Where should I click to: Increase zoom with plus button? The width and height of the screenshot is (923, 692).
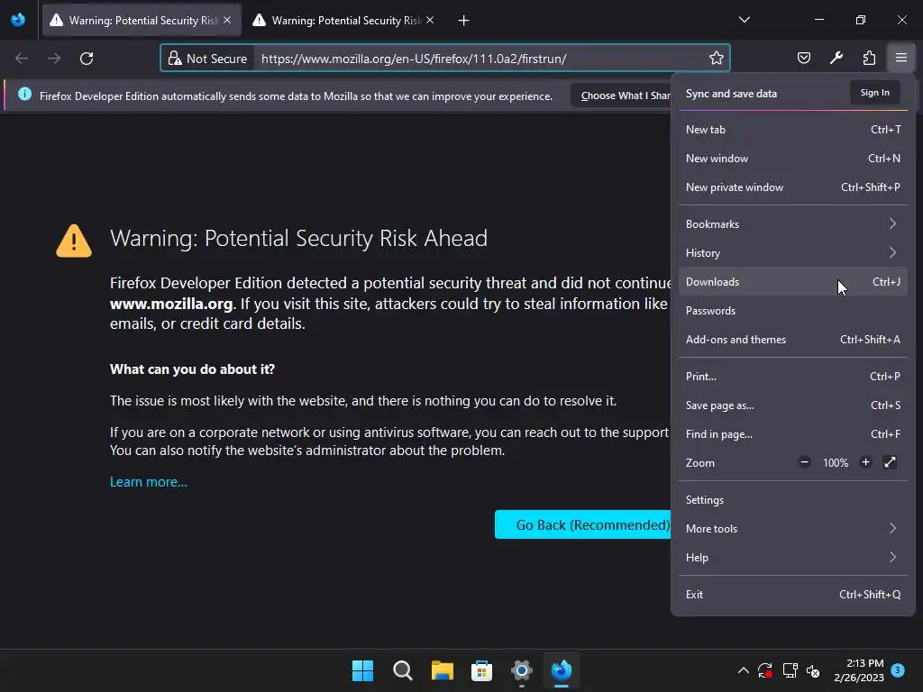(865, 462)
